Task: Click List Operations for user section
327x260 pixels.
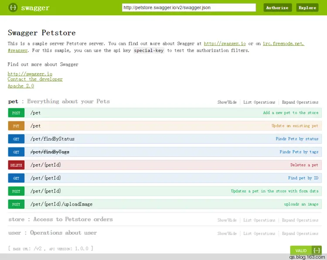Action: [259, 233]
